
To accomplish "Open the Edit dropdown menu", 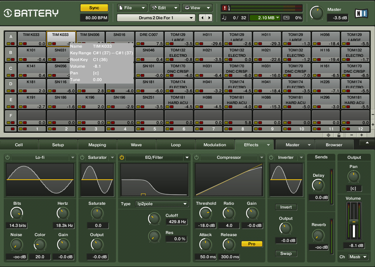I will pos(165,8).
